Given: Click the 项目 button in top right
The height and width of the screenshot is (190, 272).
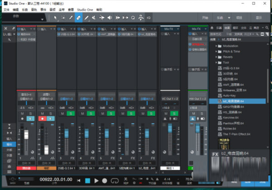Looking at the screenshot, I should tap(239, 17).
